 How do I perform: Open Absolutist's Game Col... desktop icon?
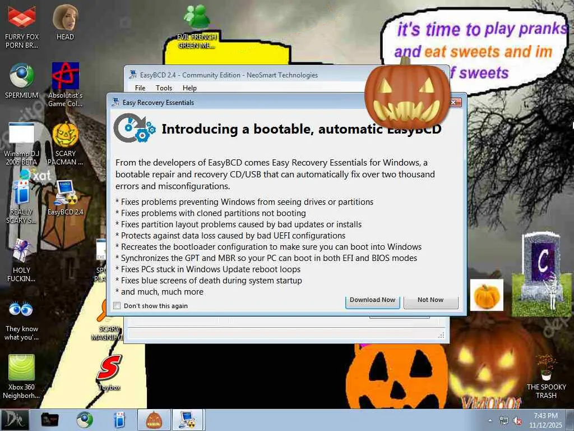[x=65, y=84]
